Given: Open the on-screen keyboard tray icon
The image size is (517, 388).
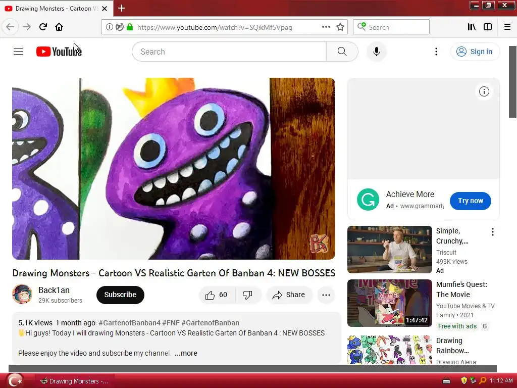Looking at the screenshot, I should click(446, 381).
